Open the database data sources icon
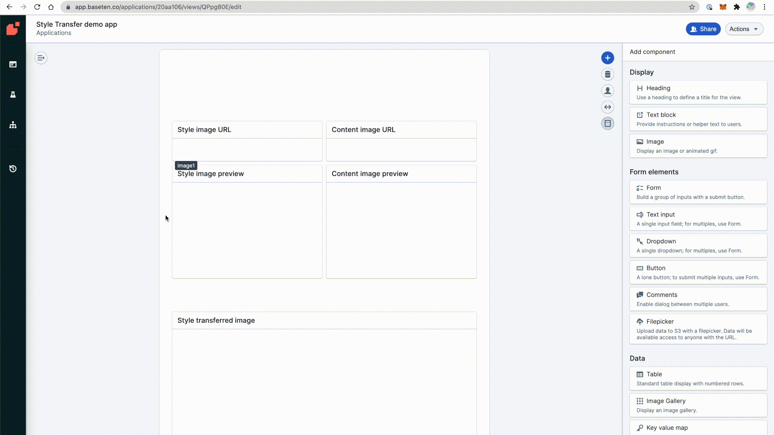 (x=608, y=75)
